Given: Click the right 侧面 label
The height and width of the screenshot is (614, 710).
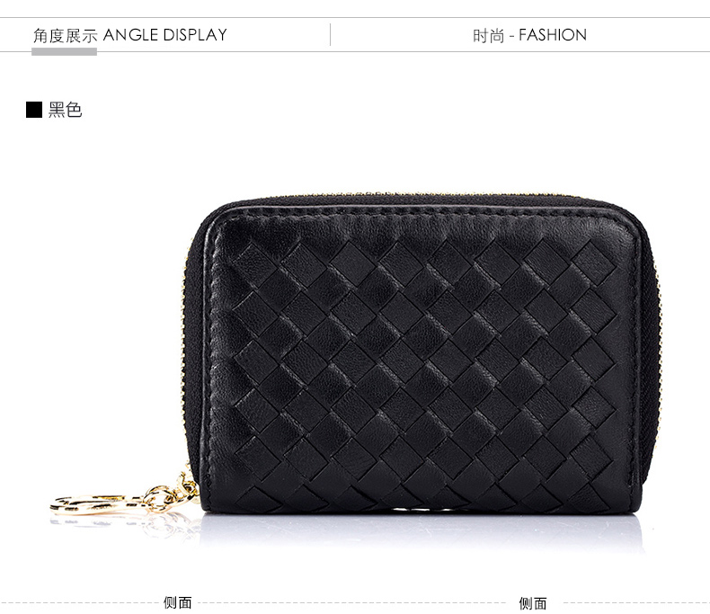Looking at the screenshot, I should coord(532,603).
